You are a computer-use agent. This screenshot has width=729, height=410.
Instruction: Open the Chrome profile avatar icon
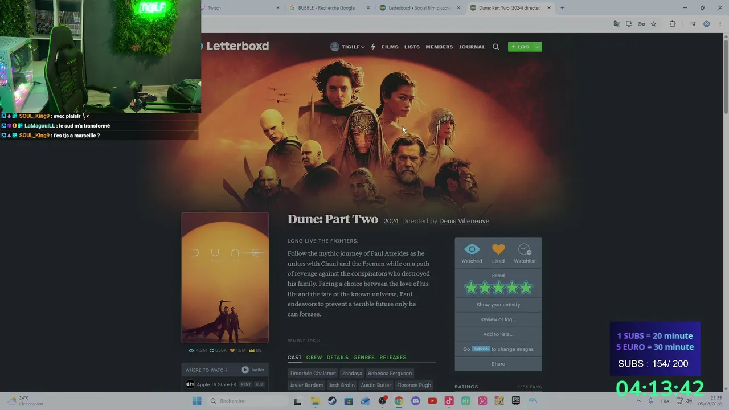click(706, 24)
